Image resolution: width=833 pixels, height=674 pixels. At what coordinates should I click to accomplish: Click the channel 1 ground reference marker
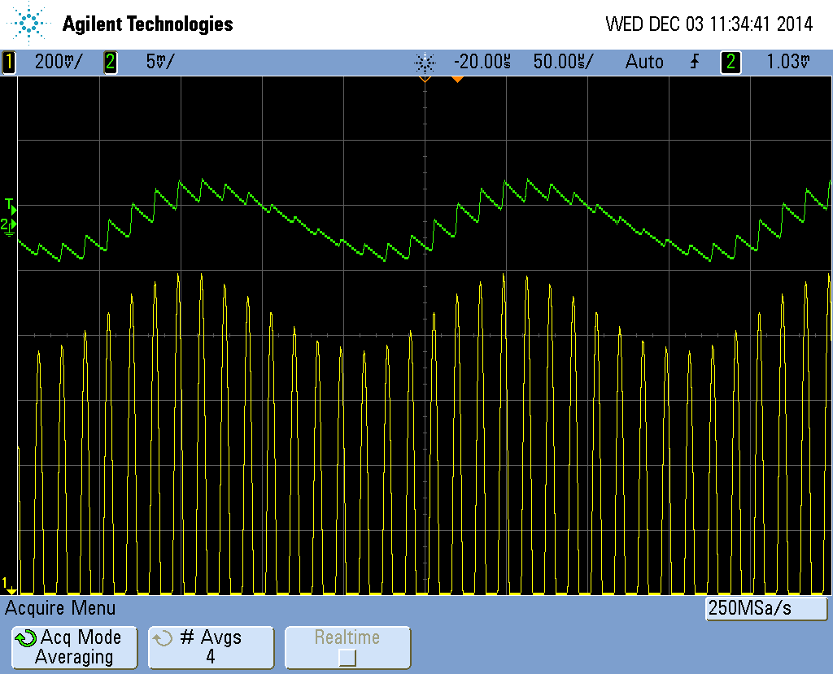point(7,584)
